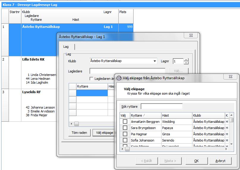Tick the checkbox for Sofia Johansson
Screen dimensions: 240x170
click(125, 140)
